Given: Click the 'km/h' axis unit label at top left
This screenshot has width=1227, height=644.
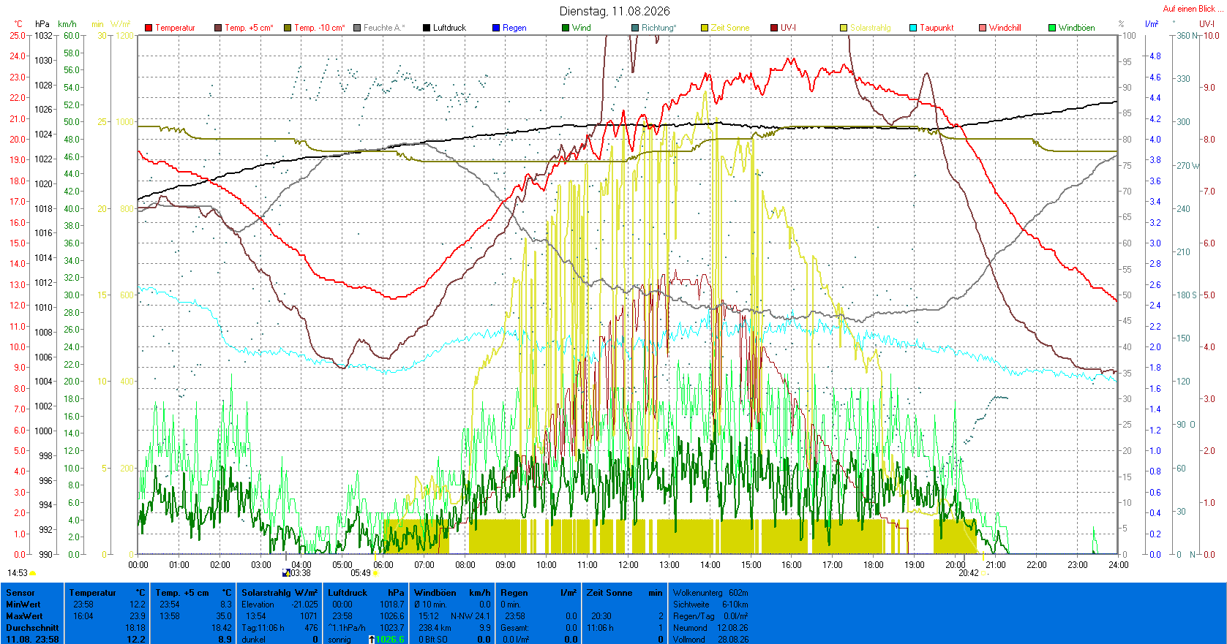Looking at the screenshot, I should [67, 24].
